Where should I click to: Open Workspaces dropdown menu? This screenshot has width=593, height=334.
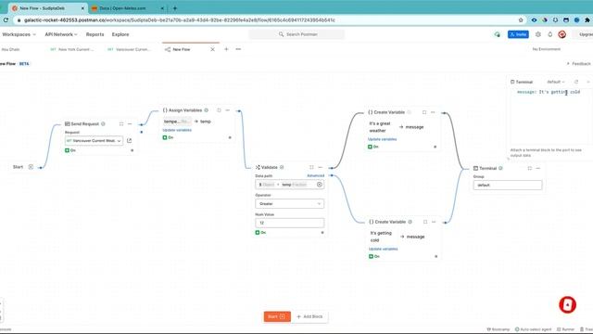click(x=19, y=34)
